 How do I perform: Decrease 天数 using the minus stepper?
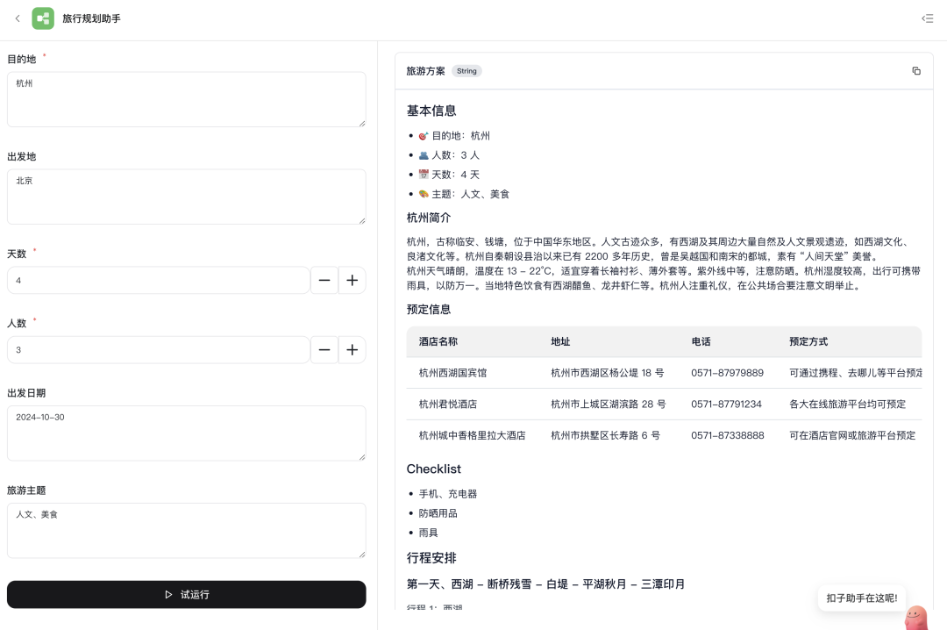tap(324, 279)
